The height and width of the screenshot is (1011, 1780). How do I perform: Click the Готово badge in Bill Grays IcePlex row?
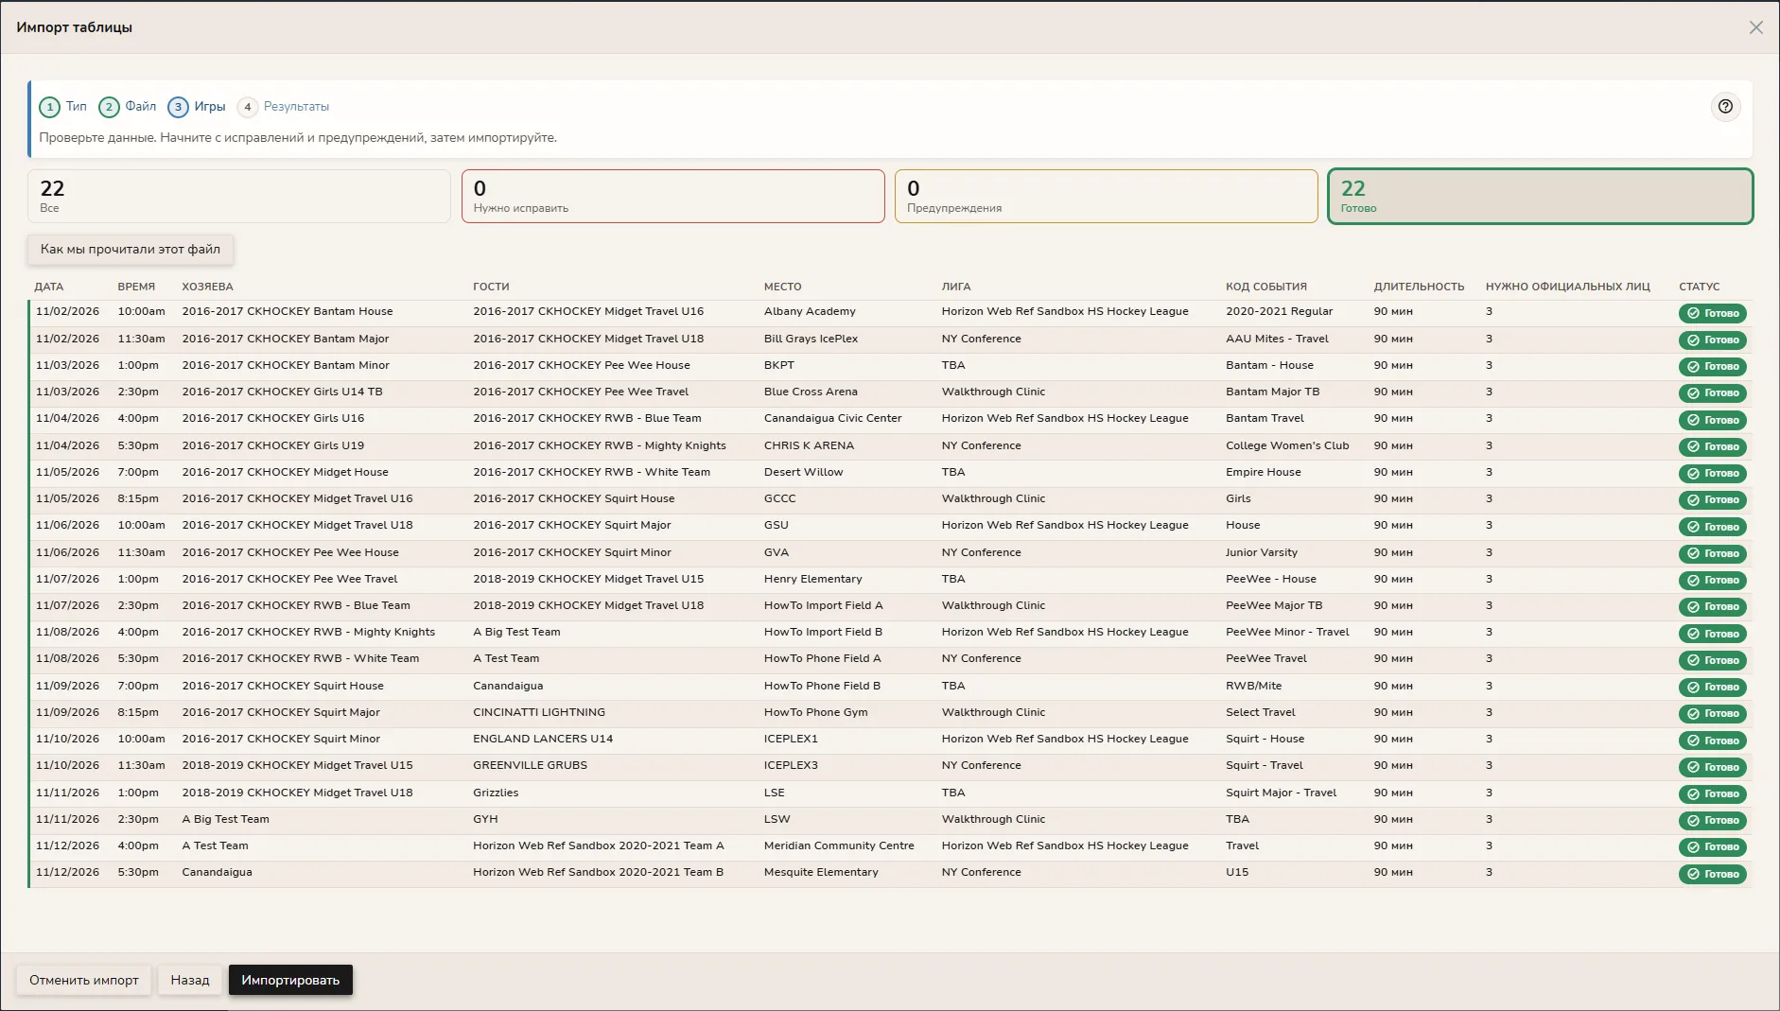tap(1713, 340)
